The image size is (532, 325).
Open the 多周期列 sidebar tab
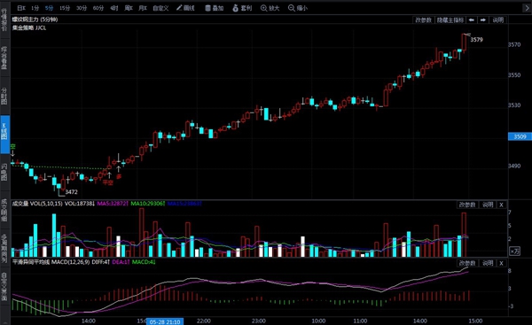(x=4, y=248)
